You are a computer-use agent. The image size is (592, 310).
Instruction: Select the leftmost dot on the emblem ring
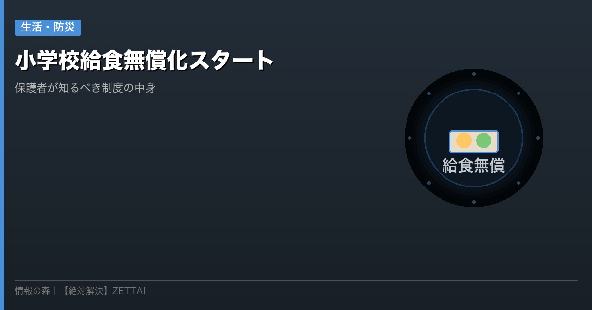(409, 138)
